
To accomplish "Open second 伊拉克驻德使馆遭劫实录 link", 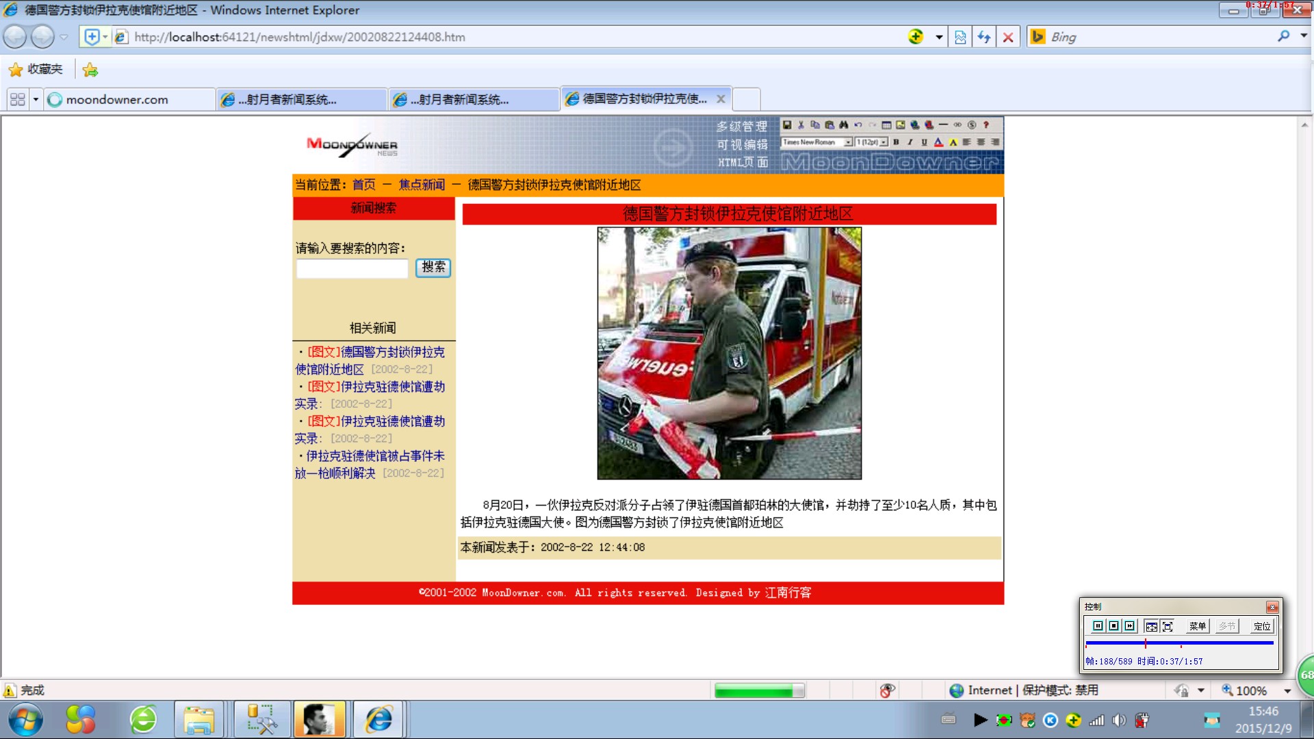I will pos(370,430).
